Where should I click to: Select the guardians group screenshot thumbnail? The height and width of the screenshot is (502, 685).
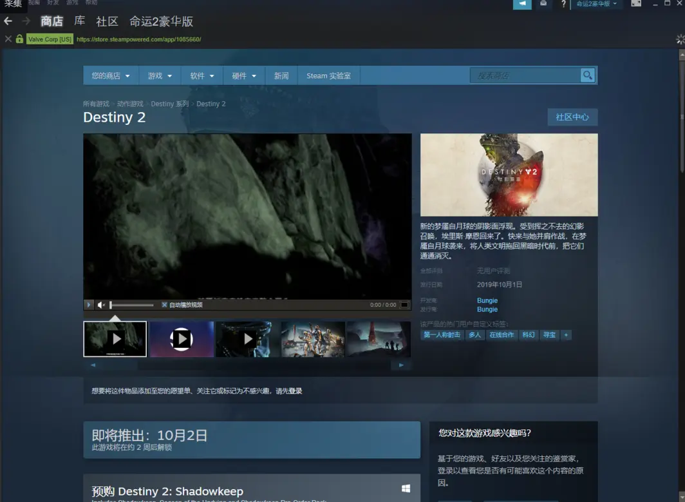tap(314, 339)
